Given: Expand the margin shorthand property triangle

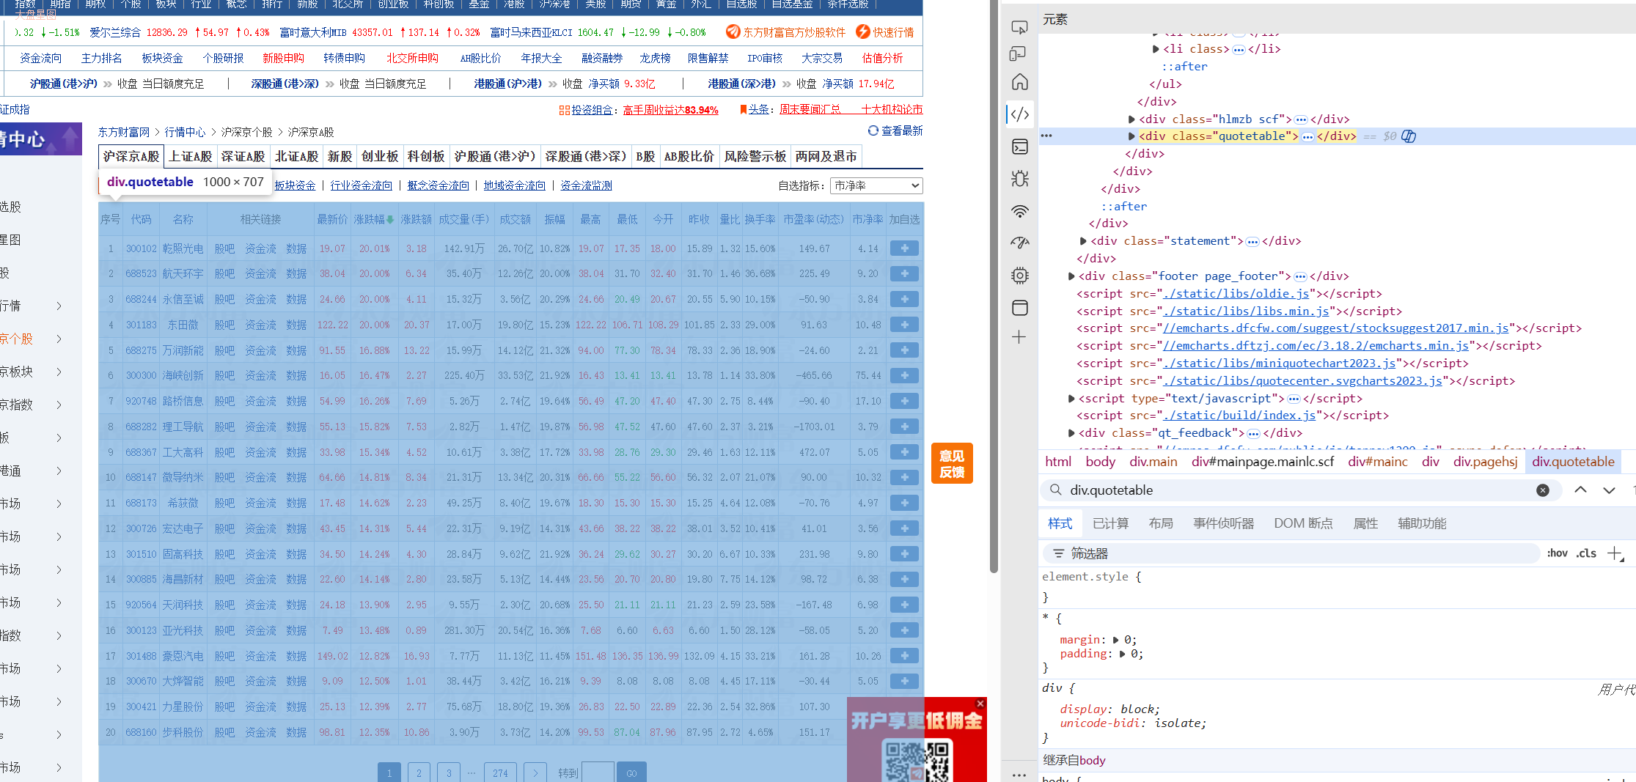Looking at the screenshot, I should point(1116,640).
